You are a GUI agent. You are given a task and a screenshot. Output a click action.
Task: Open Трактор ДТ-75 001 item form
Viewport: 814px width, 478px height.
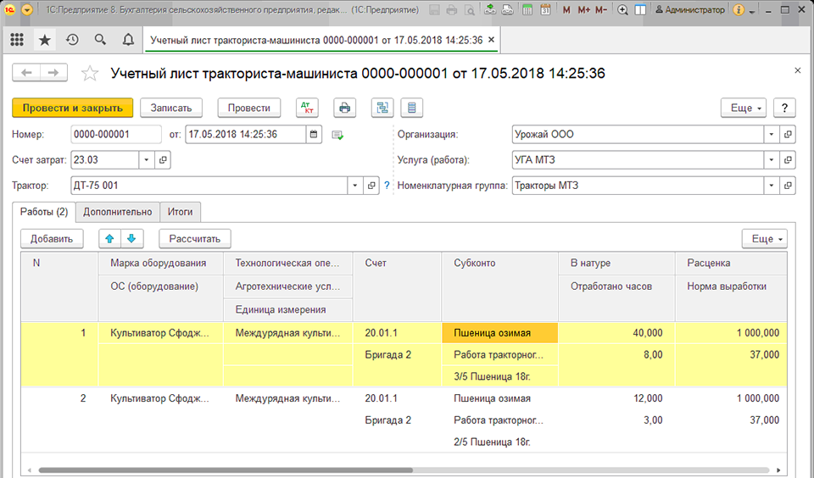tap(371, 186)
